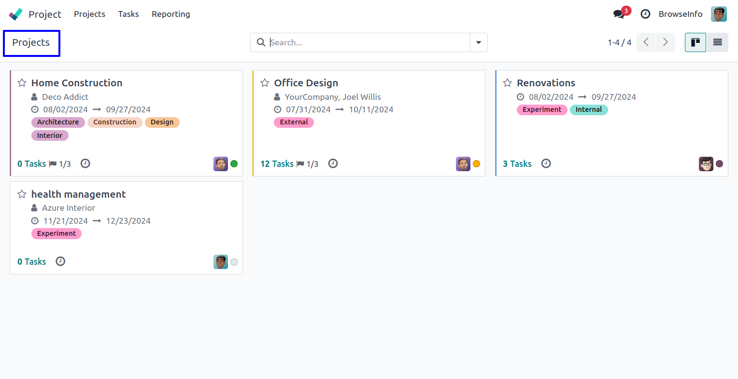Open the Reporting menu
The width and height of the screenshot is (738, 379).
[x=171, y=14]
